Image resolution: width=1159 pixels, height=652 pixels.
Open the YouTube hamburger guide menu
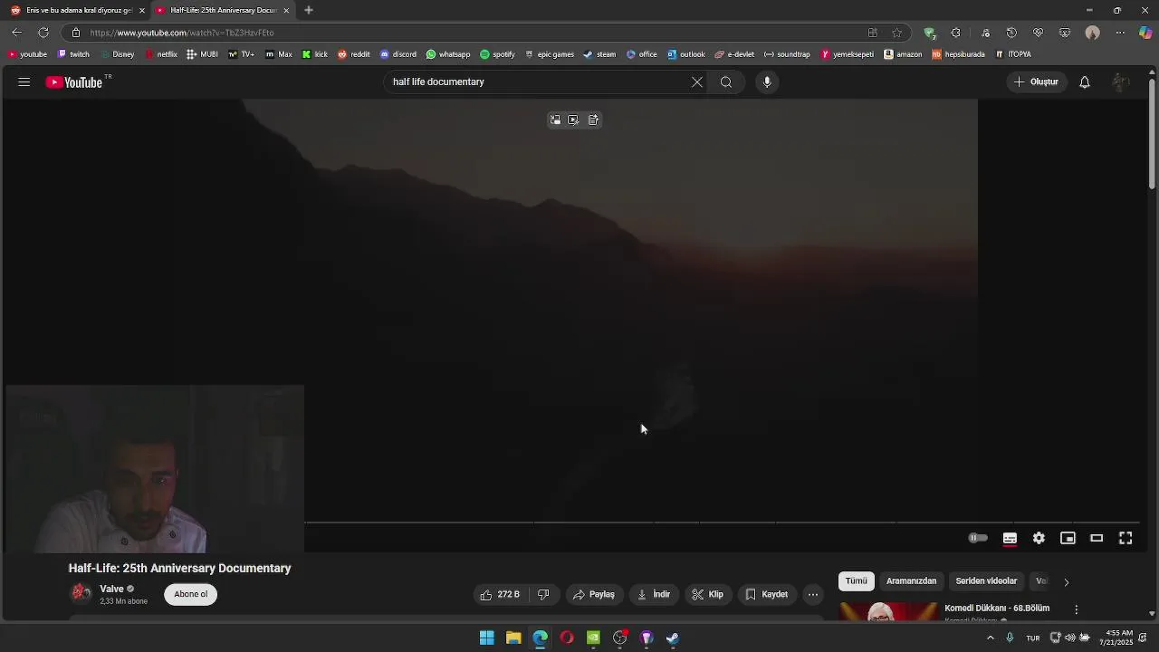24,82
